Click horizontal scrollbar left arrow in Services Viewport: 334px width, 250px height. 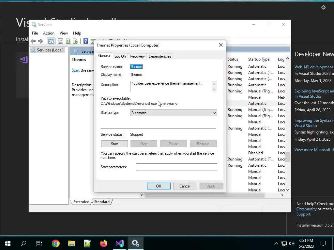click(x=142, y=195)
